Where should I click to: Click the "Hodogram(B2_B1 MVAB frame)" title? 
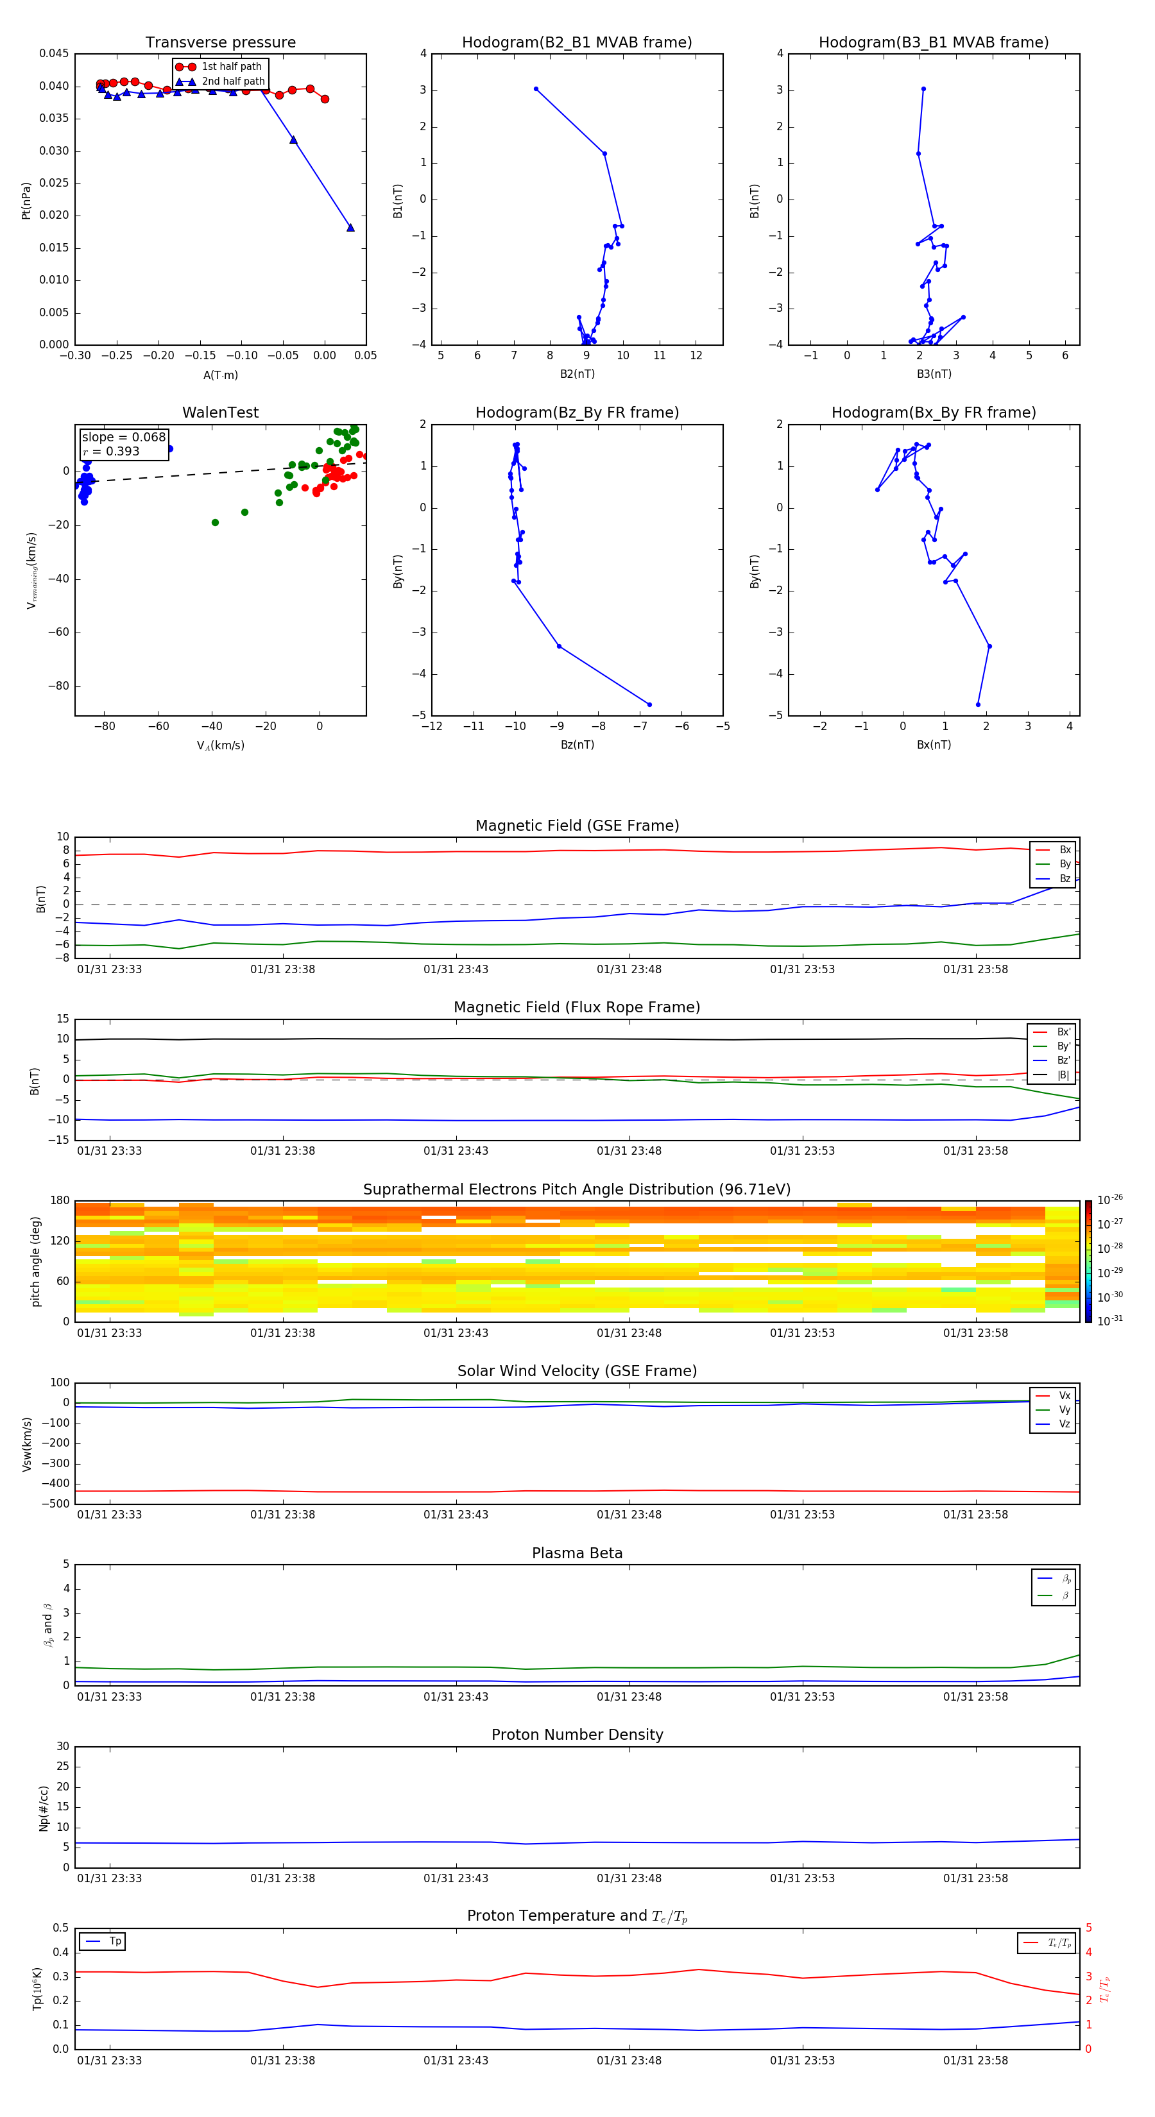[577, 43]
